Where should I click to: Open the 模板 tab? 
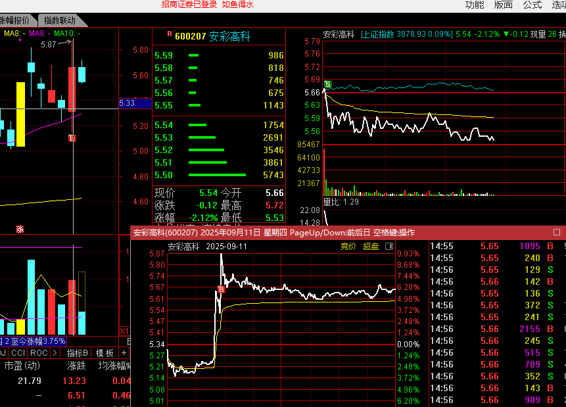105,353
